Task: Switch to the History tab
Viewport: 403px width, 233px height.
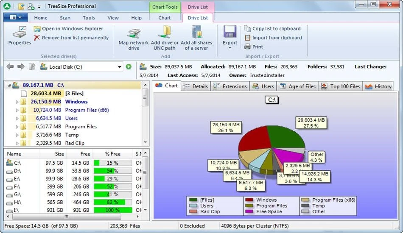Action: [x=378, y=86]
